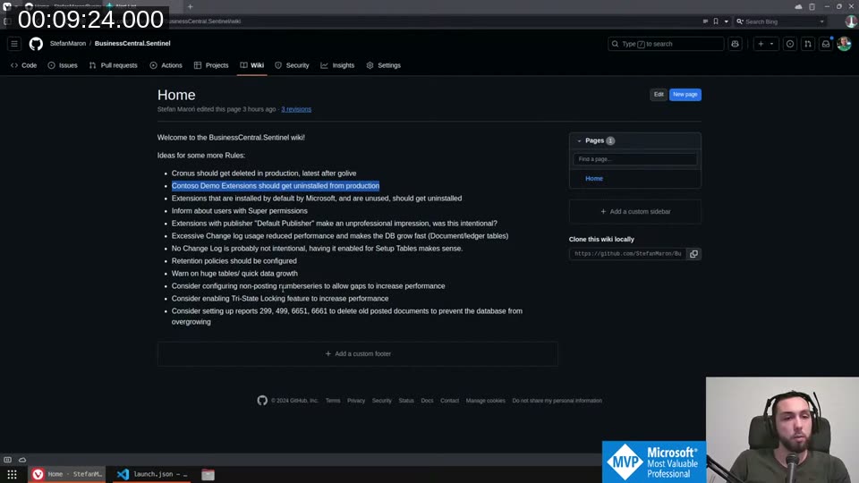This screenshot has width=859, height=483.
Task: Click the Retention policies should be configured line
Action: coord(234,261)
